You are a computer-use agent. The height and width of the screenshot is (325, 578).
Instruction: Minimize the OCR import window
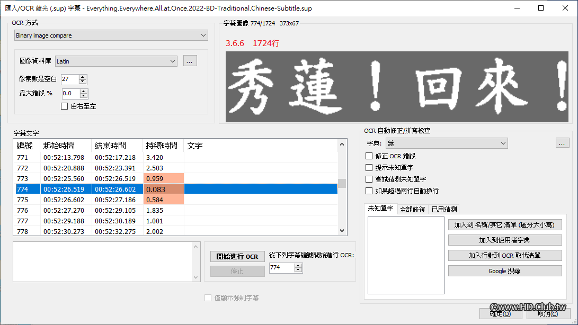click(x=517, y=8)
